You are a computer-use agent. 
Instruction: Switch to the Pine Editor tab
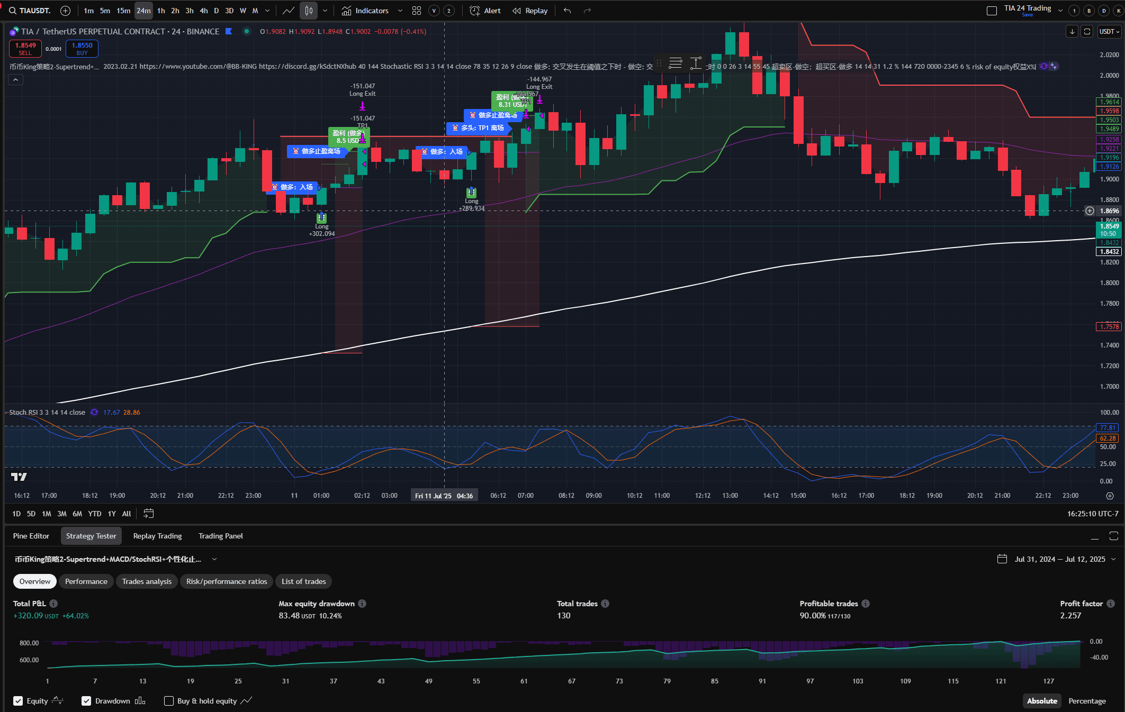point(31,536)
